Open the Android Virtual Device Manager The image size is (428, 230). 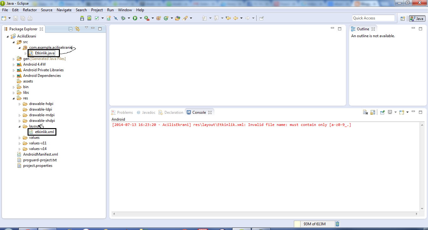click(89, 18)
